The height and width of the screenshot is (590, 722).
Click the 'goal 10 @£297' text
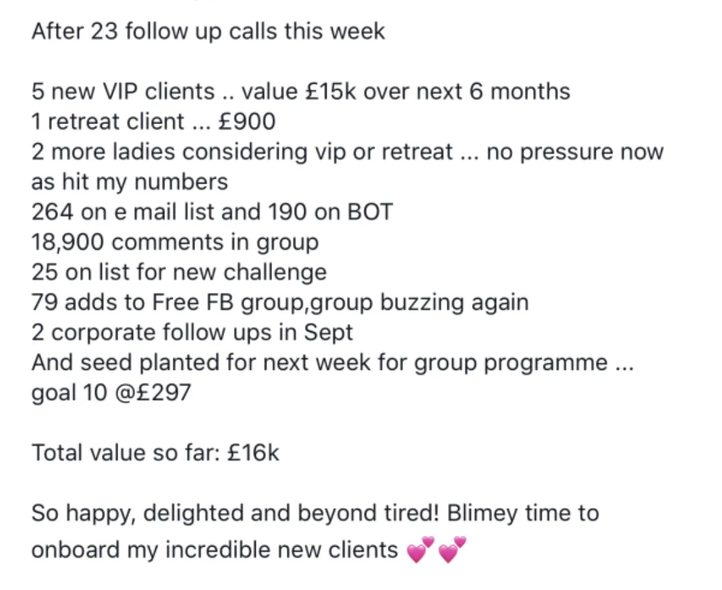[111, 393]
